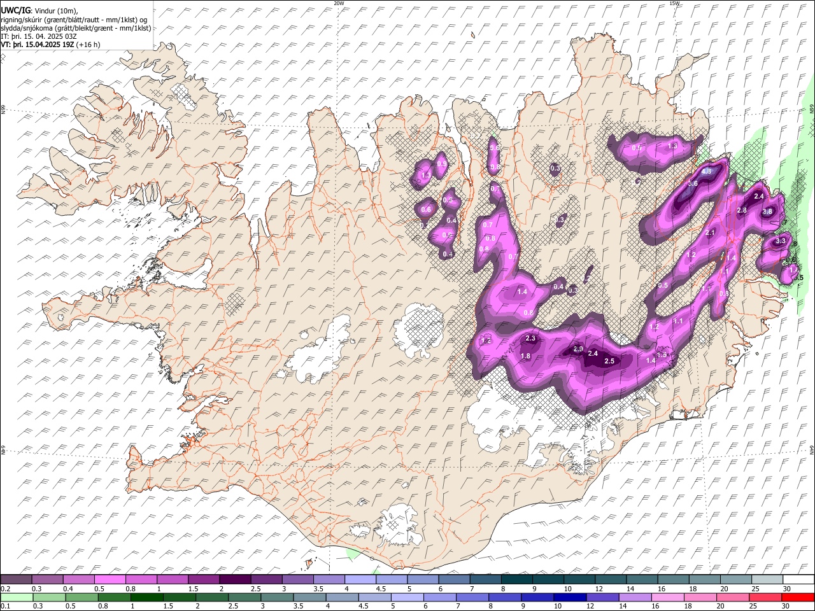Click the 'rigning/skúrir' legend description line
The height and width of the screenshot is (611, 815).
click(x=75, y=20)
